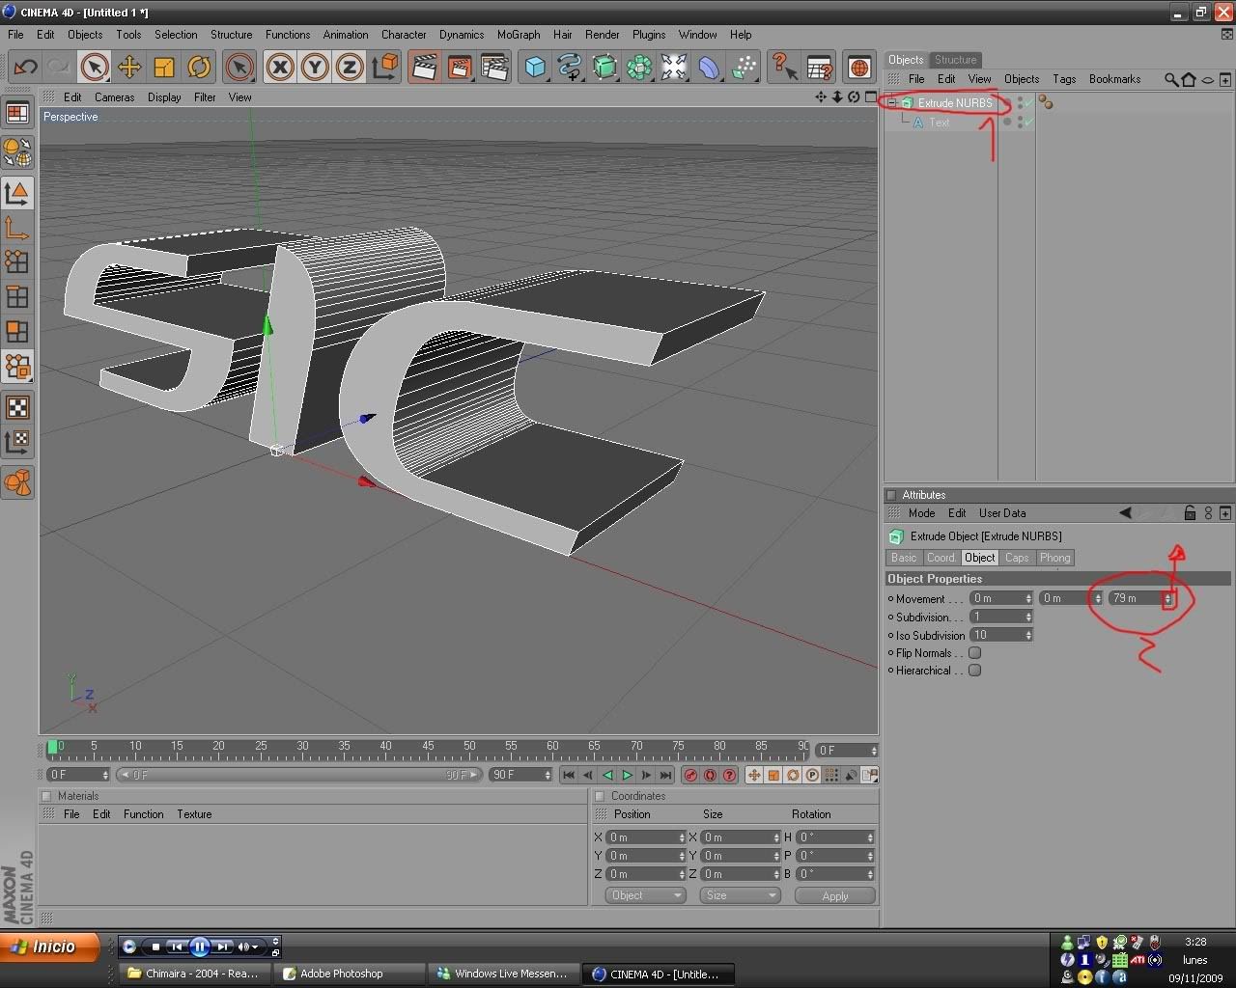1236x988 pixels.
Task: Open the particle objects icon
Action: coord(744,67)
